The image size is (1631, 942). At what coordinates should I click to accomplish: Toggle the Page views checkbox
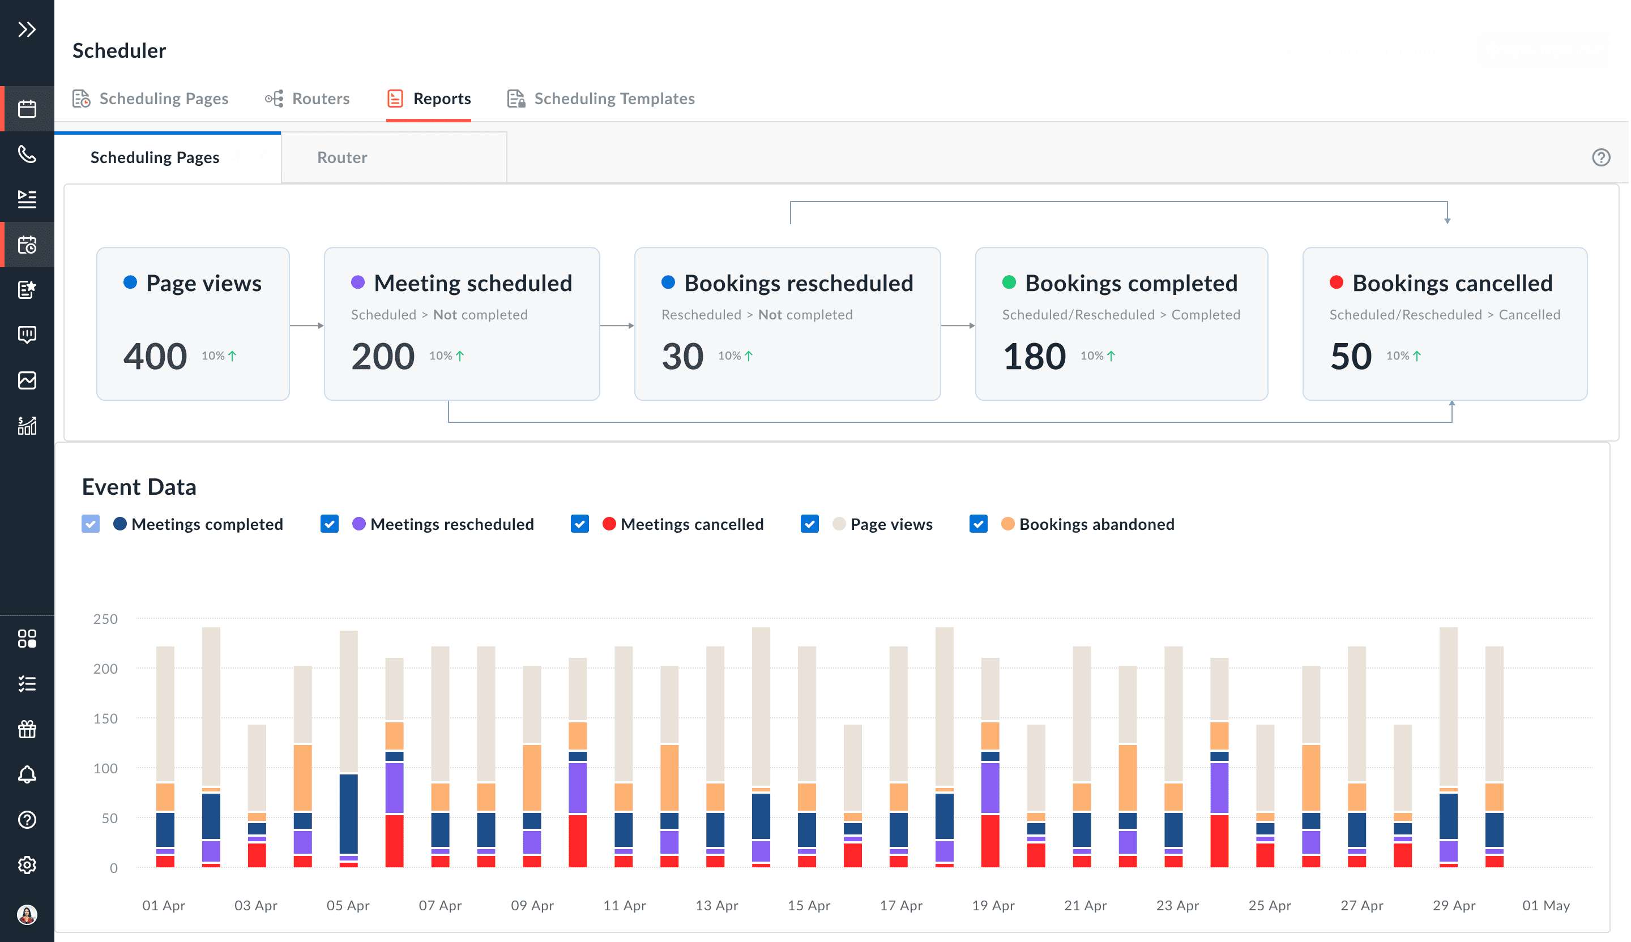[x=810, y=524]
